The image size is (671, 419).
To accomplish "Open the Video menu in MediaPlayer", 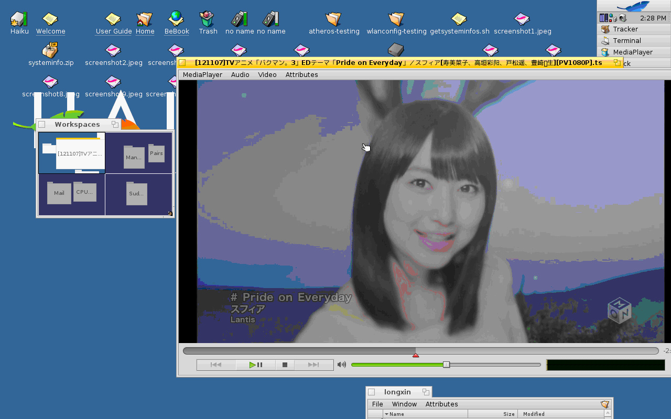I will coord(267,75).
